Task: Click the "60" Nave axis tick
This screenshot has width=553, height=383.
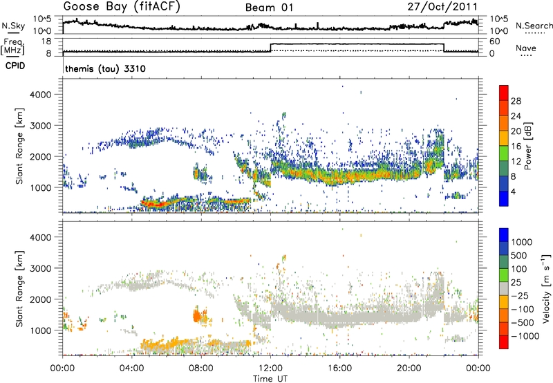Action: click(x=495, y=41)
